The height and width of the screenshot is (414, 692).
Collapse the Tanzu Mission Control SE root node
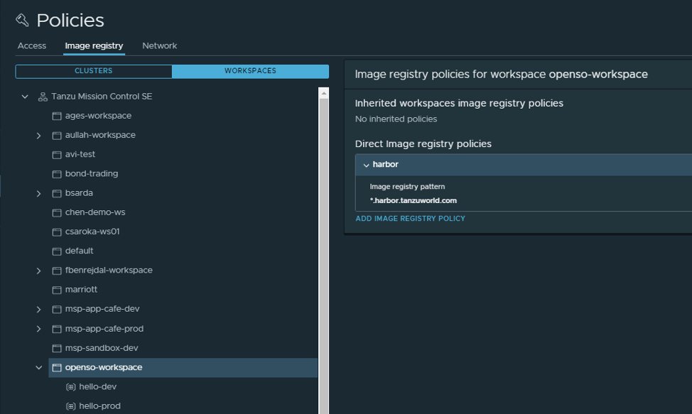click(x=25, y=97)
